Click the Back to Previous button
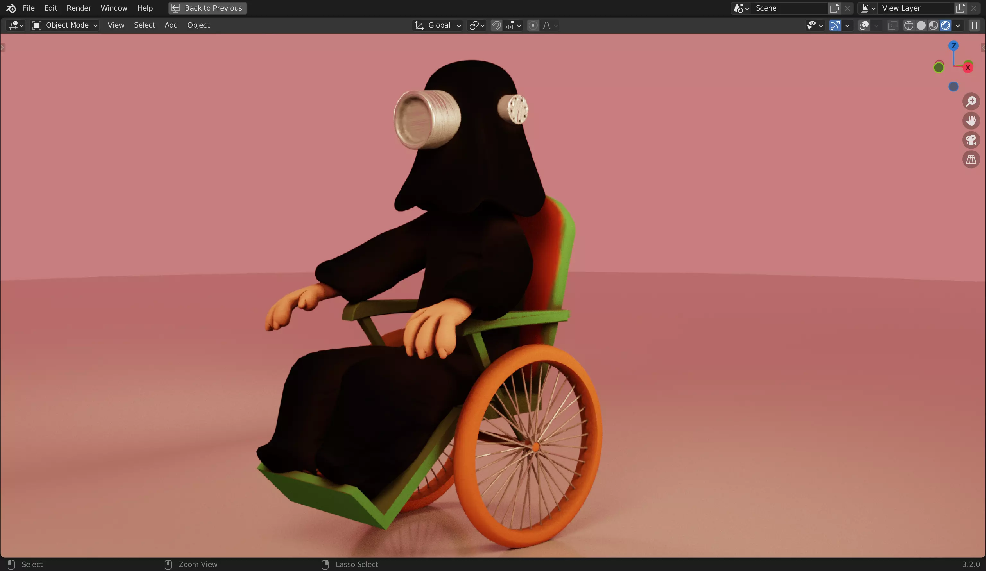The height and width of the screenshot is (571, 986). [207, 8]
